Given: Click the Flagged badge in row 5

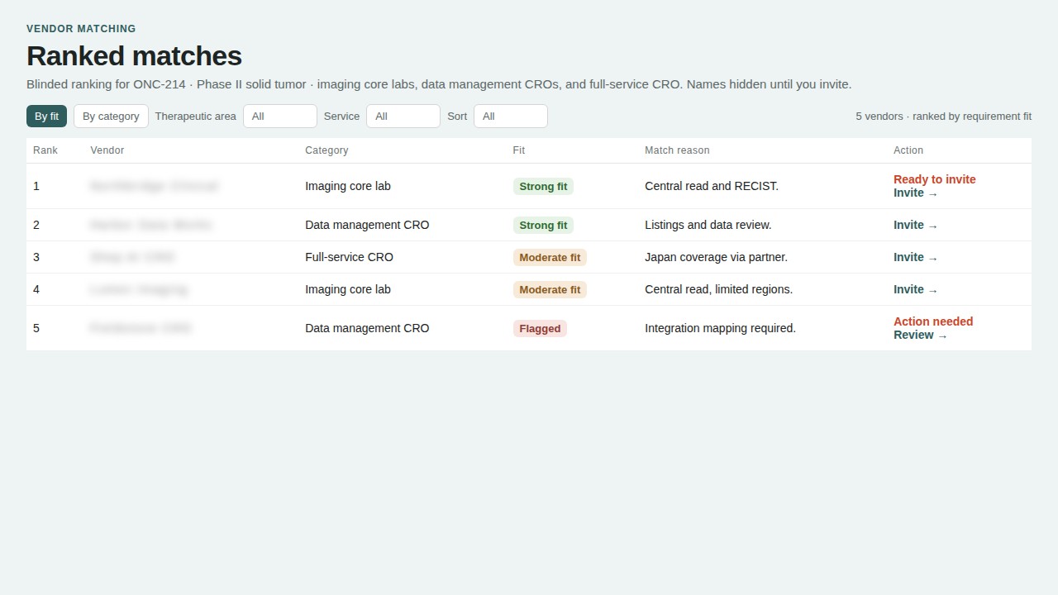Looking at the screenshot, I should (x=540, y=328).
